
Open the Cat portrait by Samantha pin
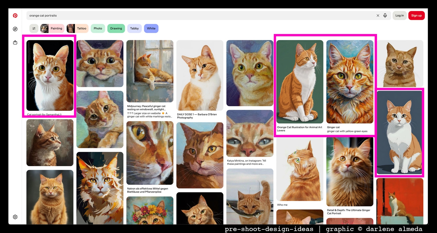50,75
